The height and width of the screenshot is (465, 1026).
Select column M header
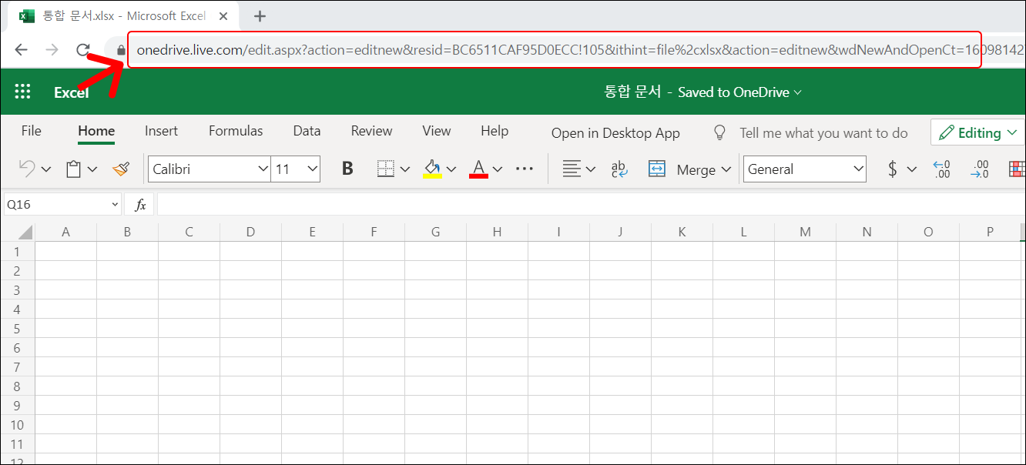805,232
